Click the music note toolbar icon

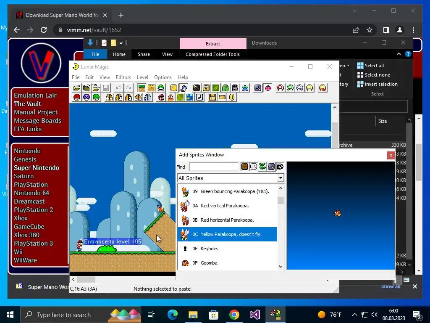199,97
